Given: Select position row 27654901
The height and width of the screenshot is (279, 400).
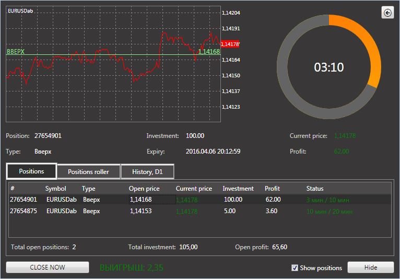Looking at the screenshot, I should [x=200, y=200].
